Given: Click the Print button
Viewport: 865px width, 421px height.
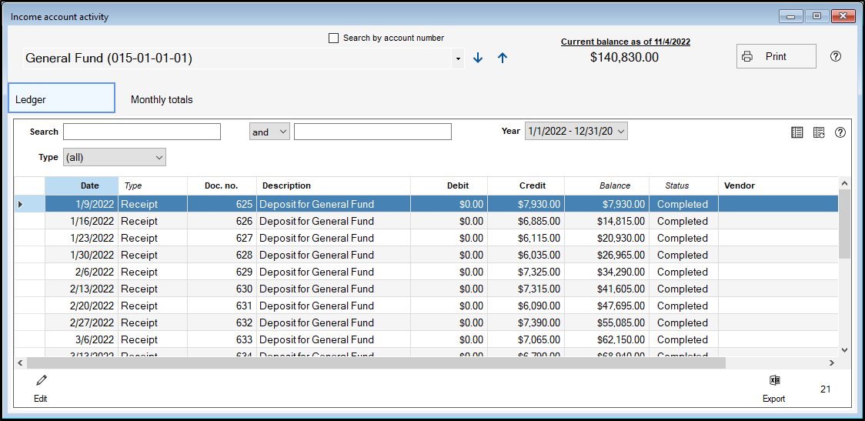Looking at the screenshot, I should [776, 56].
